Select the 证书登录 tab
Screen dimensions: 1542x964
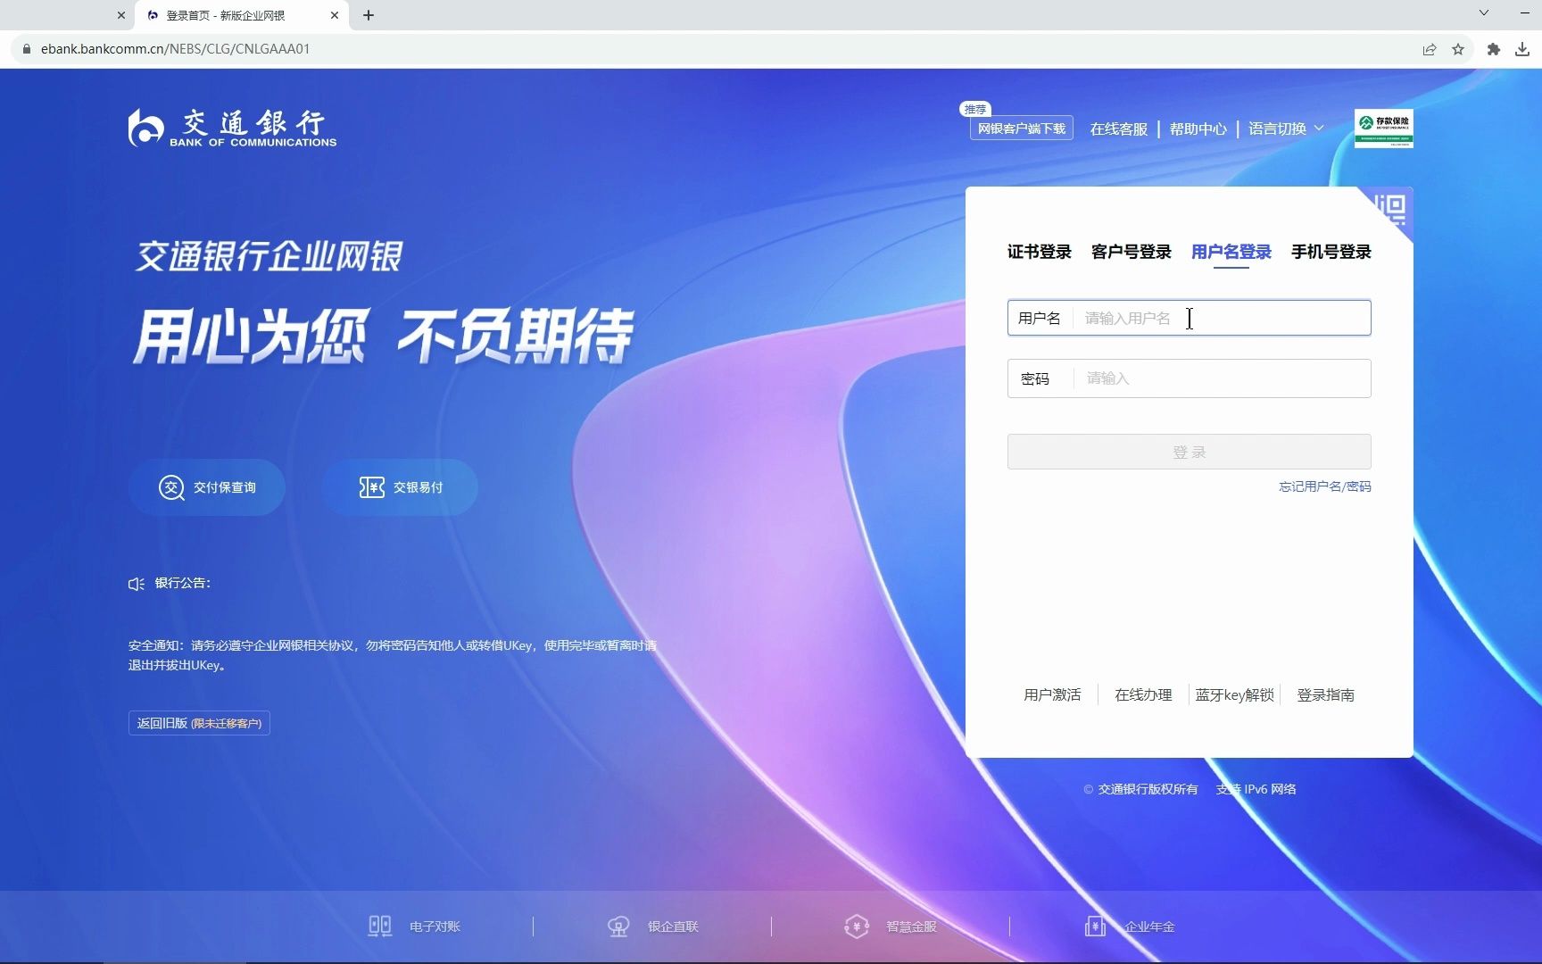1039,252
